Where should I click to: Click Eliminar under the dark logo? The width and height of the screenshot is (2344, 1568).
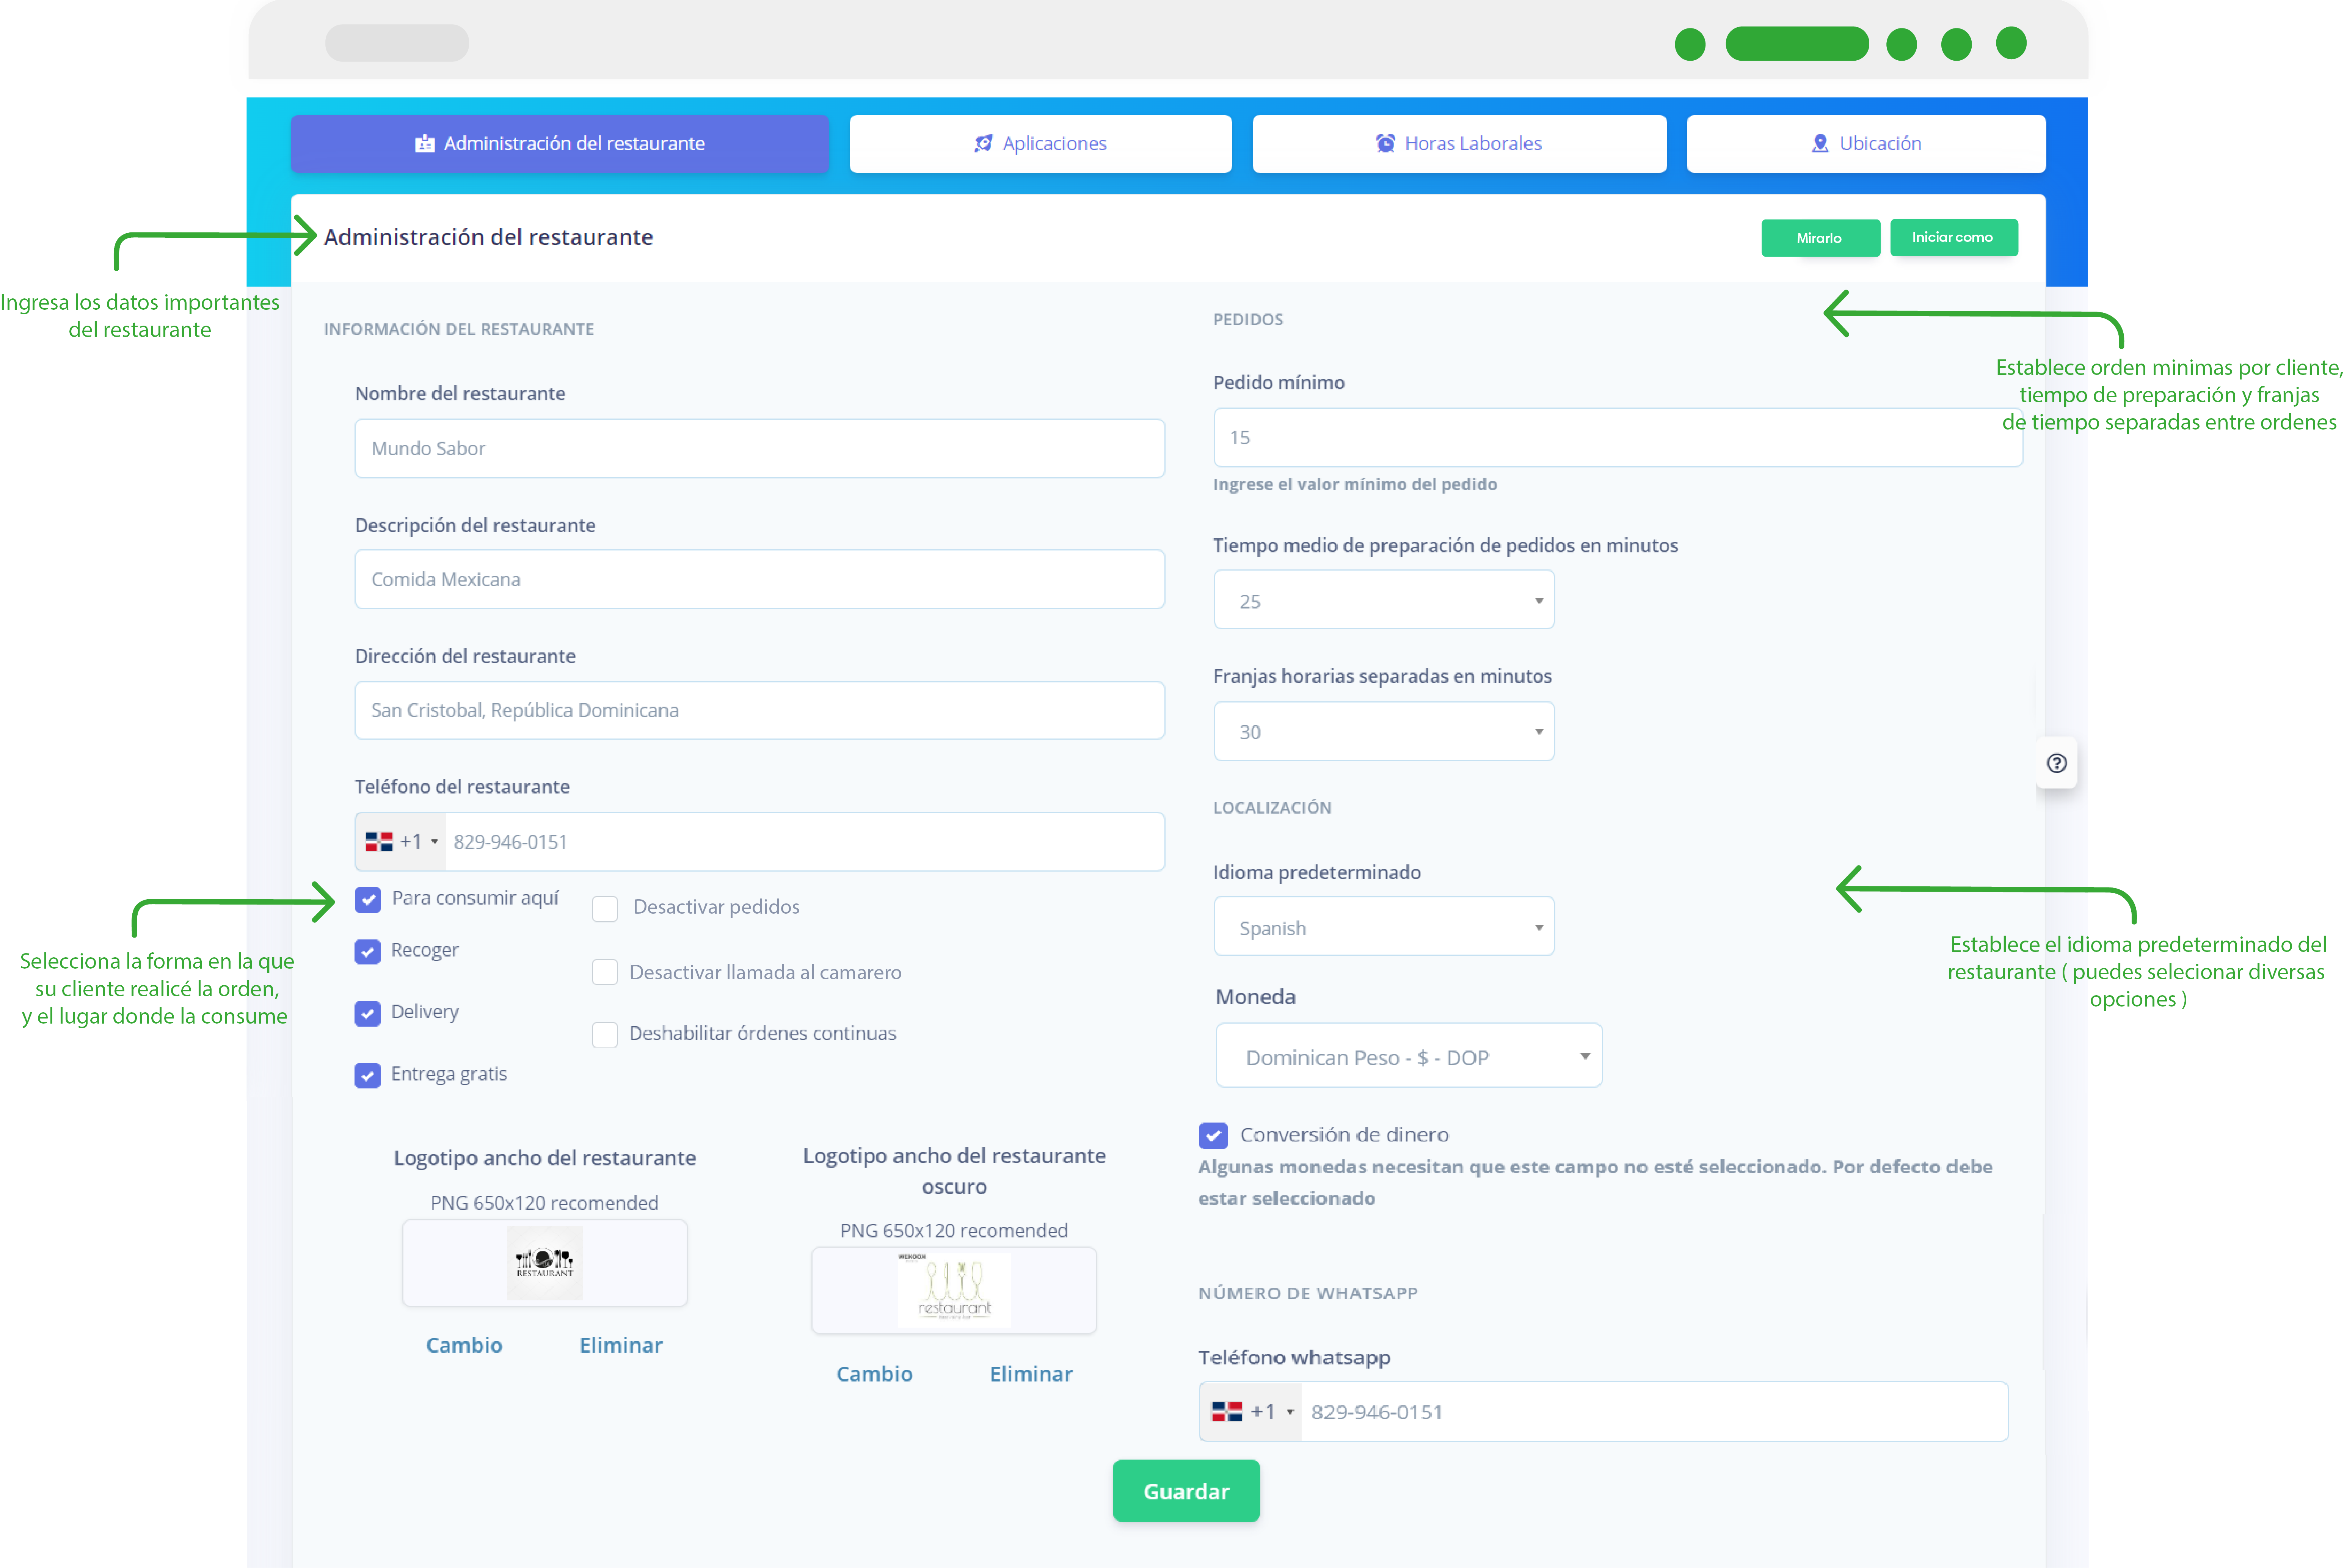click(1031, 1374)
